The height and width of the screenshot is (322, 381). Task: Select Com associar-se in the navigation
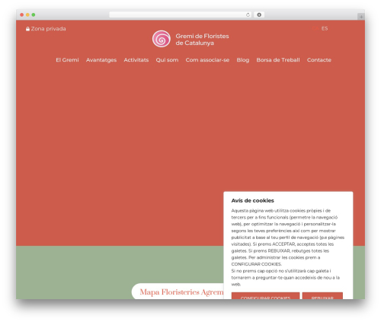[207, 60]
